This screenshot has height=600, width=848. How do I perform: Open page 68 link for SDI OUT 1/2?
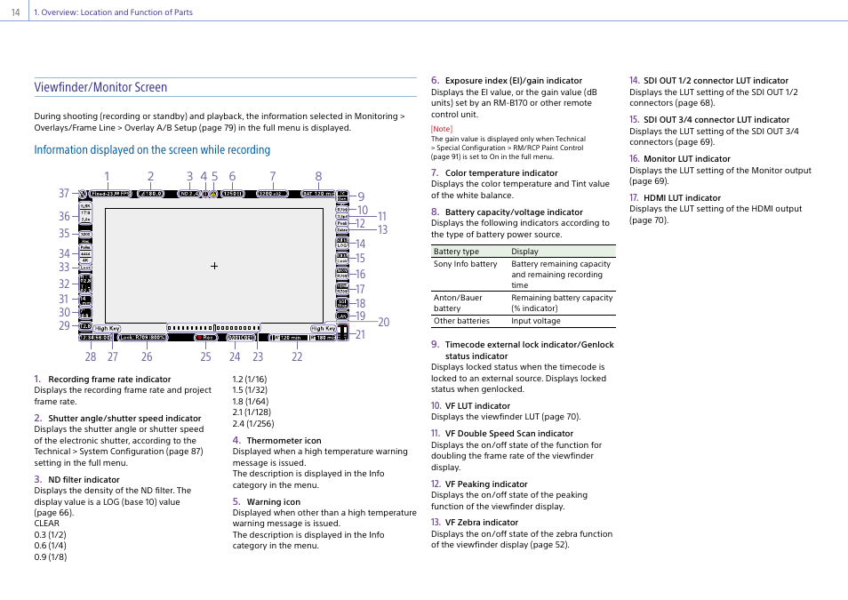tap(694, 103)
